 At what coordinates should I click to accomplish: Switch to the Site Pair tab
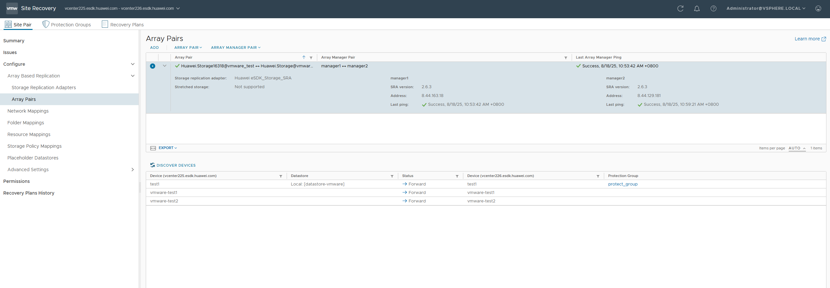[x=18, y=24]
